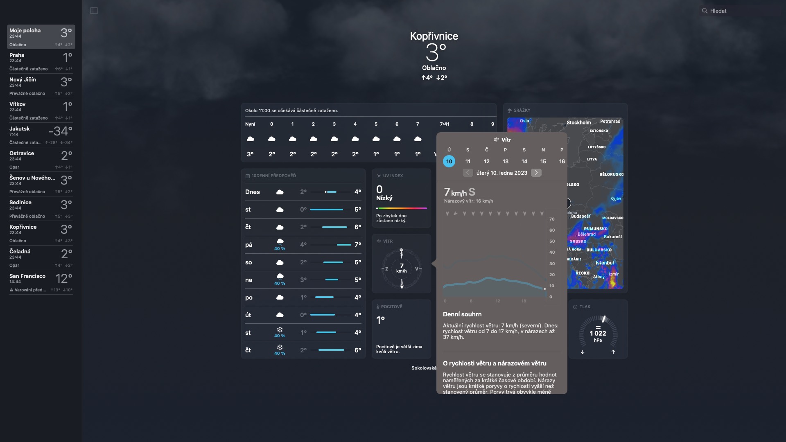Click the search magnifier icon

pyautogui.click(x=705, y=11)
